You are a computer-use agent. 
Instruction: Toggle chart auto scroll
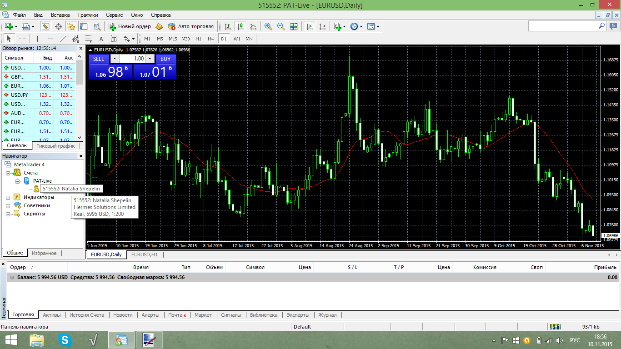tap(310, 26)
